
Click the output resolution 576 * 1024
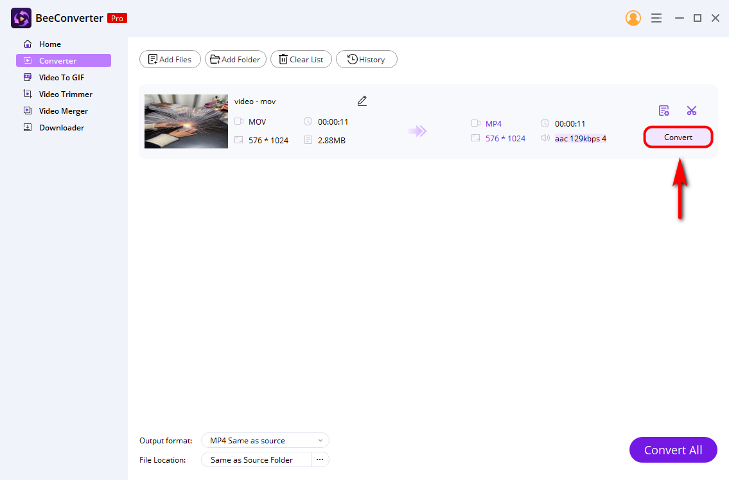pos(505,139)
